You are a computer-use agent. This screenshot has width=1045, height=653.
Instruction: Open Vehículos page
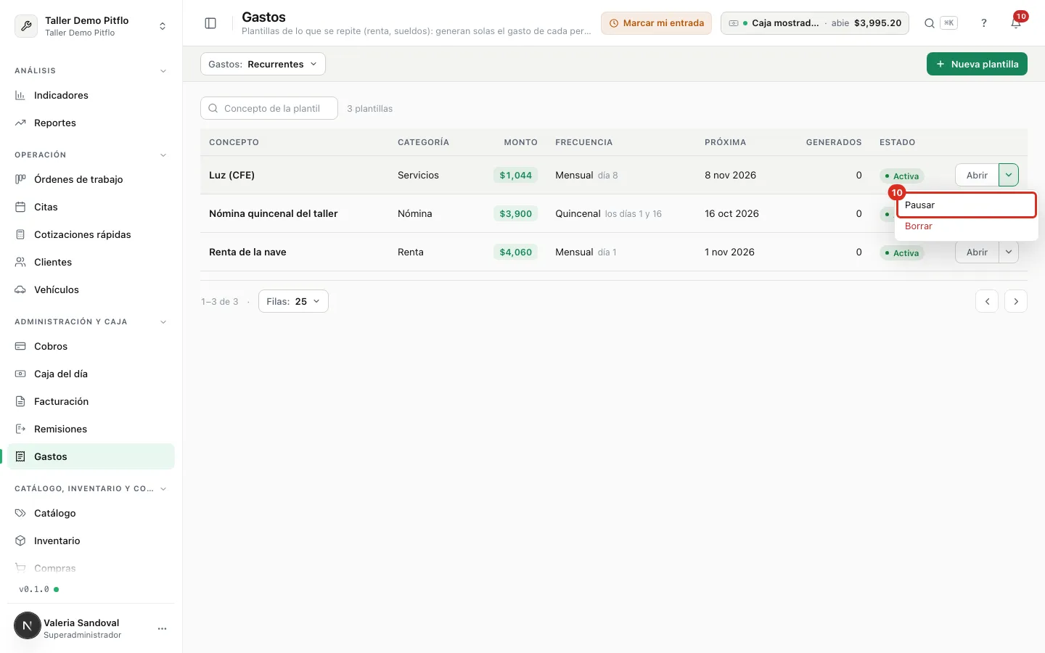point(91,289)
